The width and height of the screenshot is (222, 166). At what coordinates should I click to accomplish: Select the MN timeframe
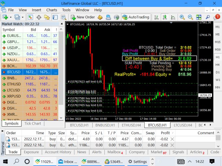(217, 87)
